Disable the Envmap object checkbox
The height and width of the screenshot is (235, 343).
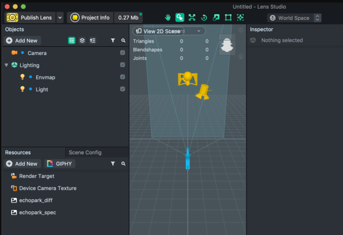tap(123, 77)
